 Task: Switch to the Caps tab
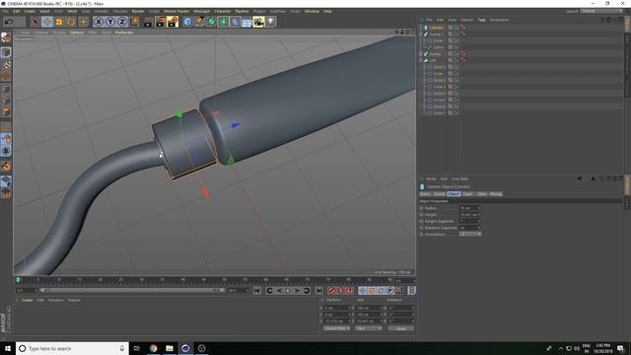(x=467, y=194)
